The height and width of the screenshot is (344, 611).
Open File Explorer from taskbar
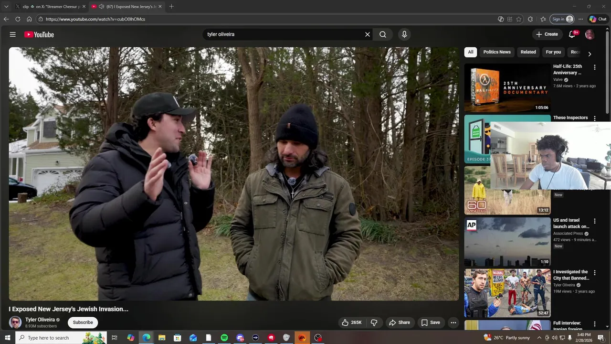pos(162,338)
